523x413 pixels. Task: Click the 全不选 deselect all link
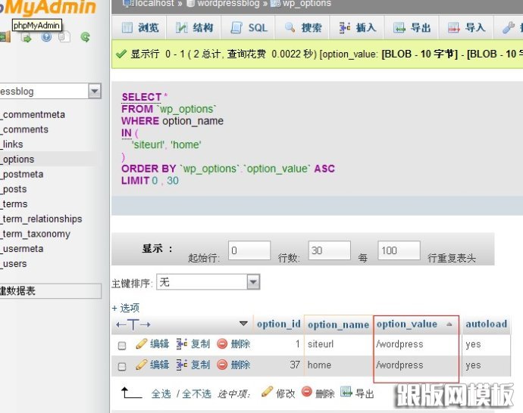click(196, 393)
